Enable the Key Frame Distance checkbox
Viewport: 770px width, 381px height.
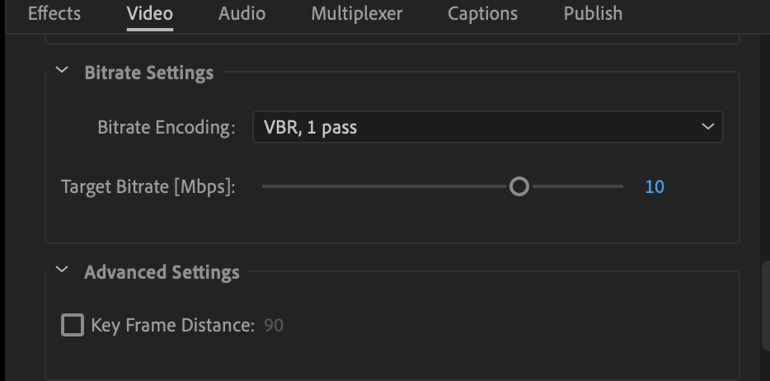[x=73, y=326]
